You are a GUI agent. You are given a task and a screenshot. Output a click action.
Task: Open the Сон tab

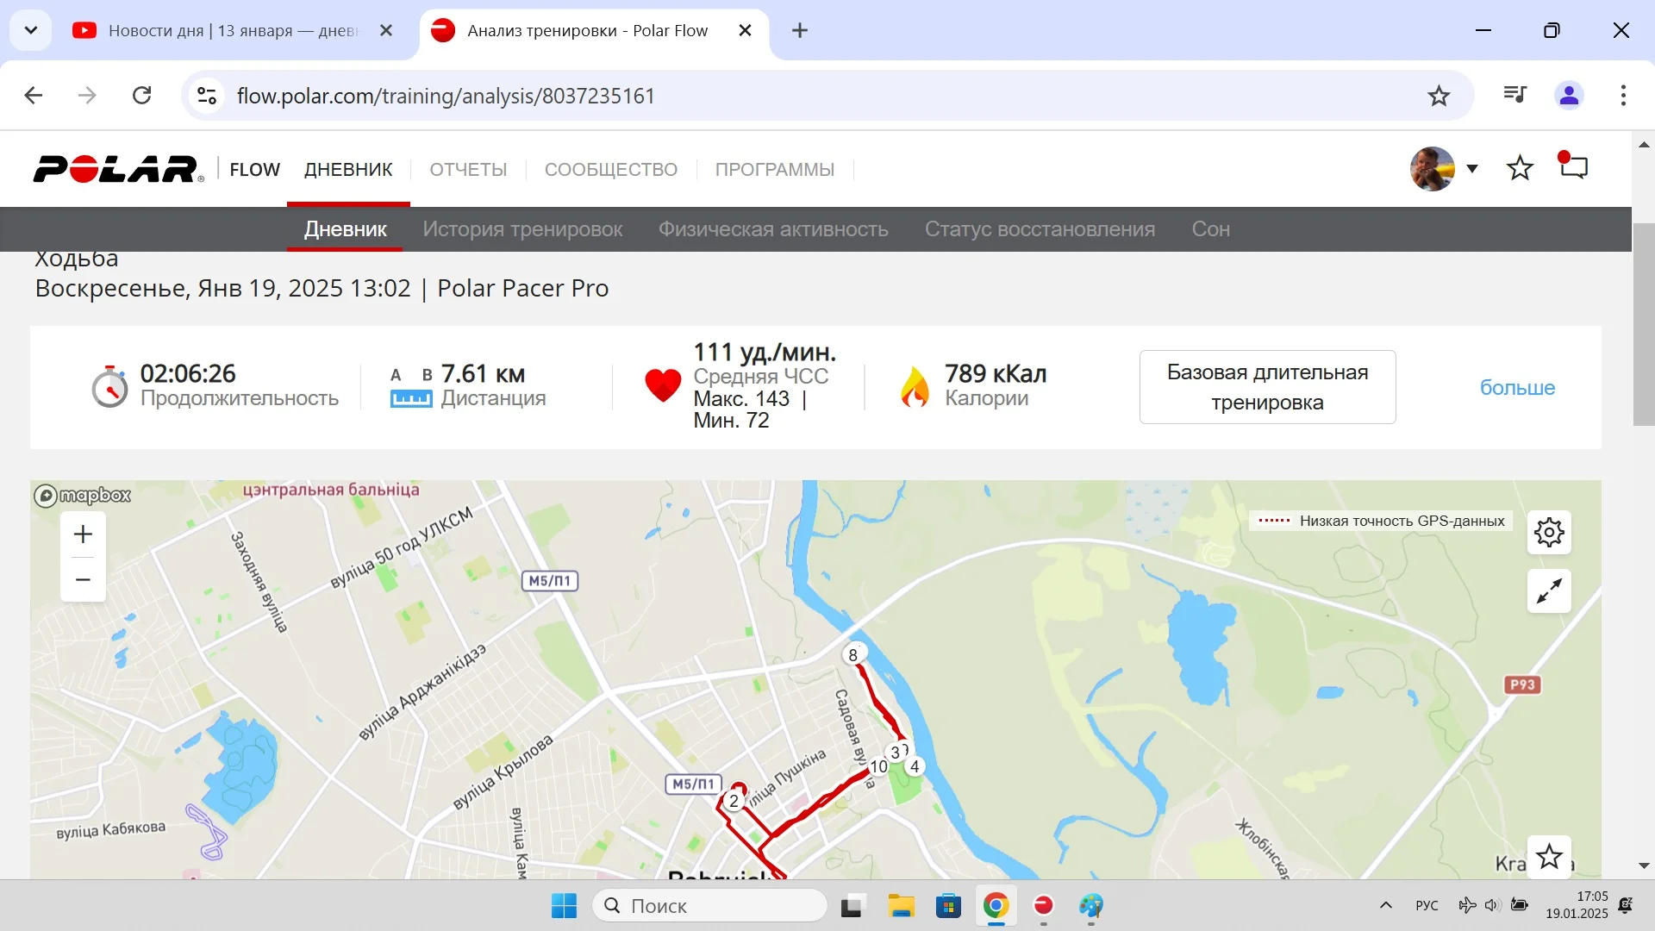click(x=1210, y=229)
